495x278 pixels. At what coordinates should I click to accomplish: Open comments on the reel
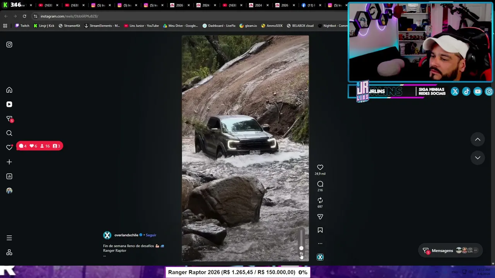tap(320, 184)
